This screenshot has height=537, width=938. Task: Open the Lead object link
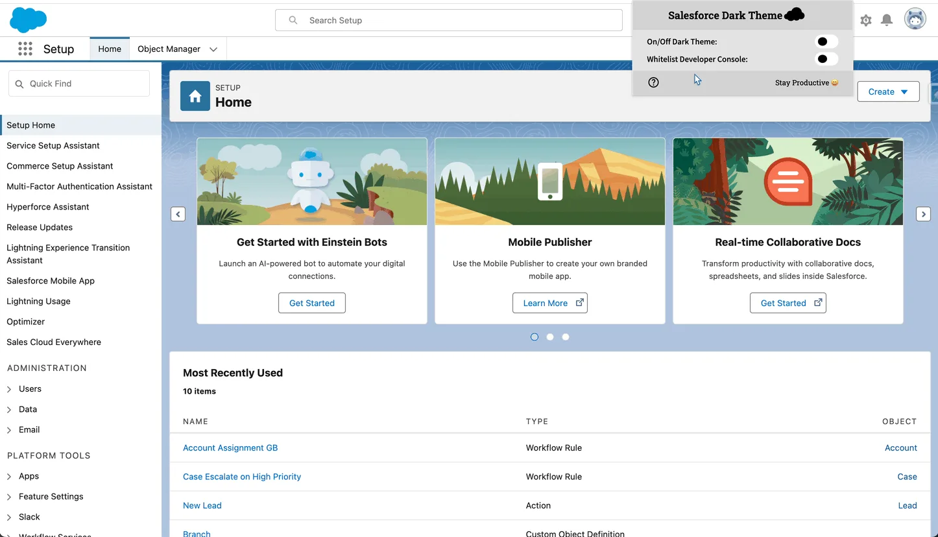tap(908, 506)
